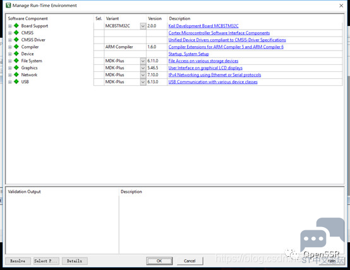
Task: Open User Interface on graphical LCD displays link
Action: (205, 67)
